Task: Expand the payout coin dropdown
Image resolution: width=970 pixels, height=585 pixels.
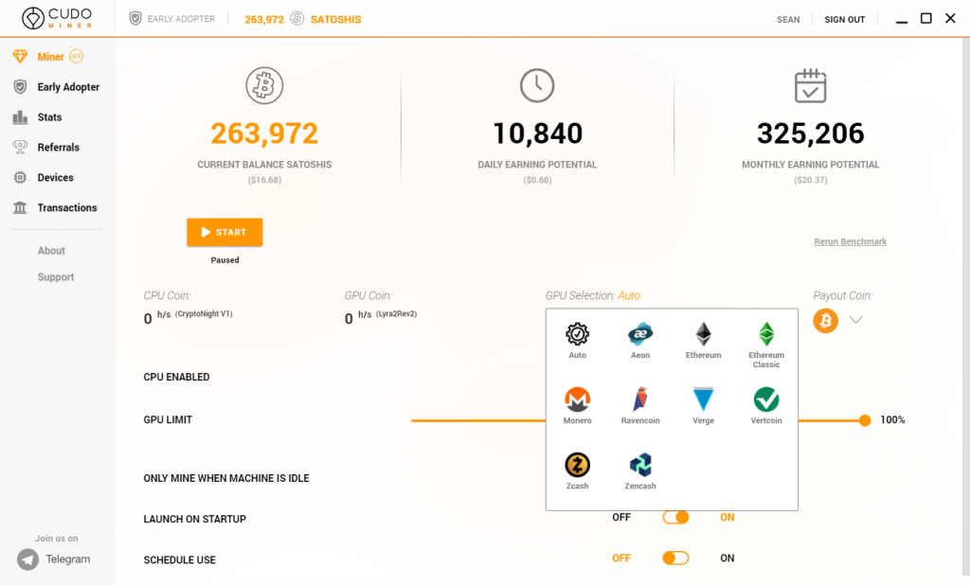Action: click(855, 320)
